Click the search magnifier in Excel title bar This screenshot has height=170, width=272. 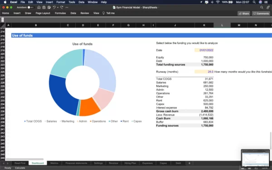262,7
